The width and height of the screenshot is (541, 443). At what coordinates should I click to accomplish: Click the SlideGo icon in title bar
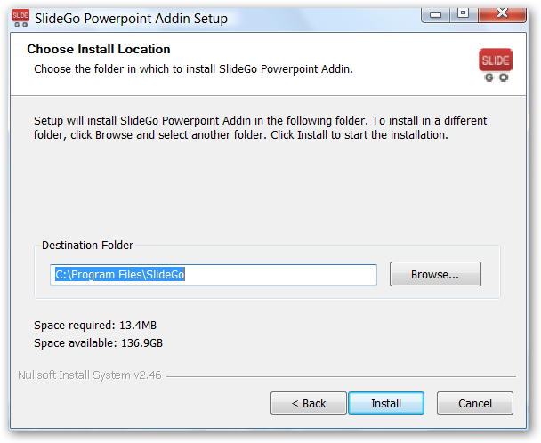20,18
